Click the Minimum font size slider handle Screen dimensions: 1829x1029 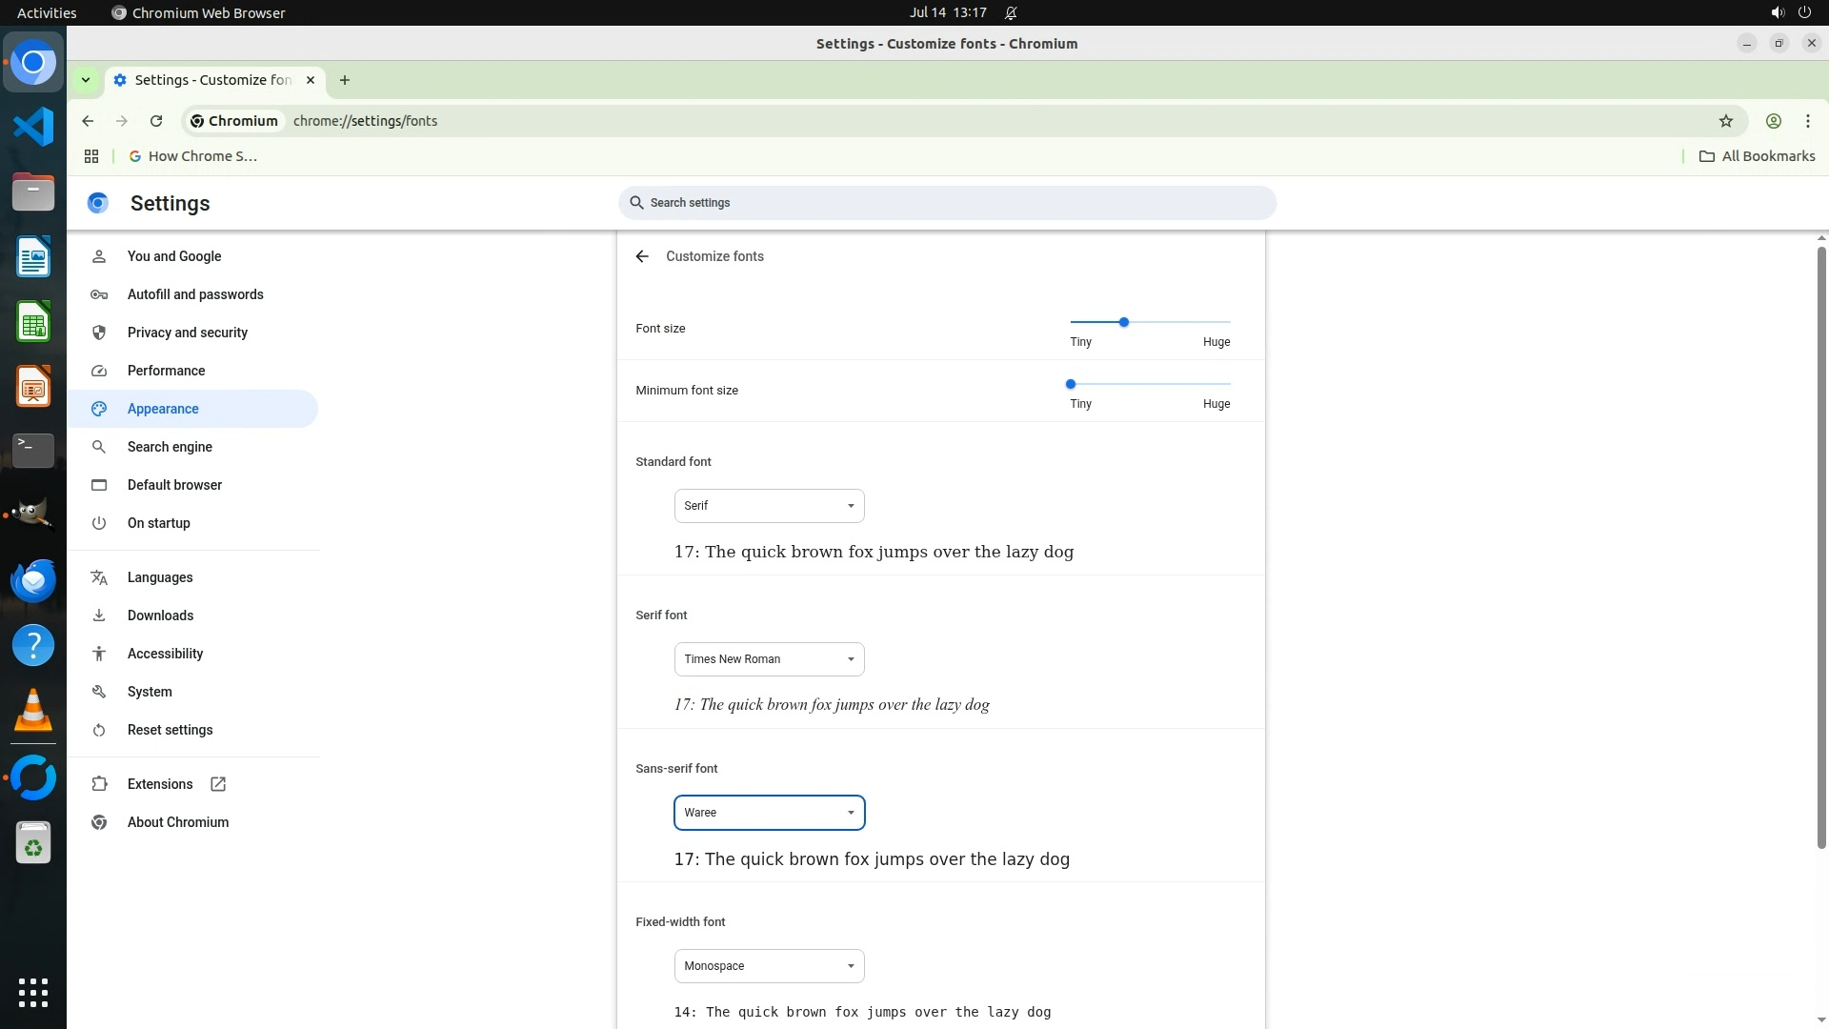[1071, 384]
